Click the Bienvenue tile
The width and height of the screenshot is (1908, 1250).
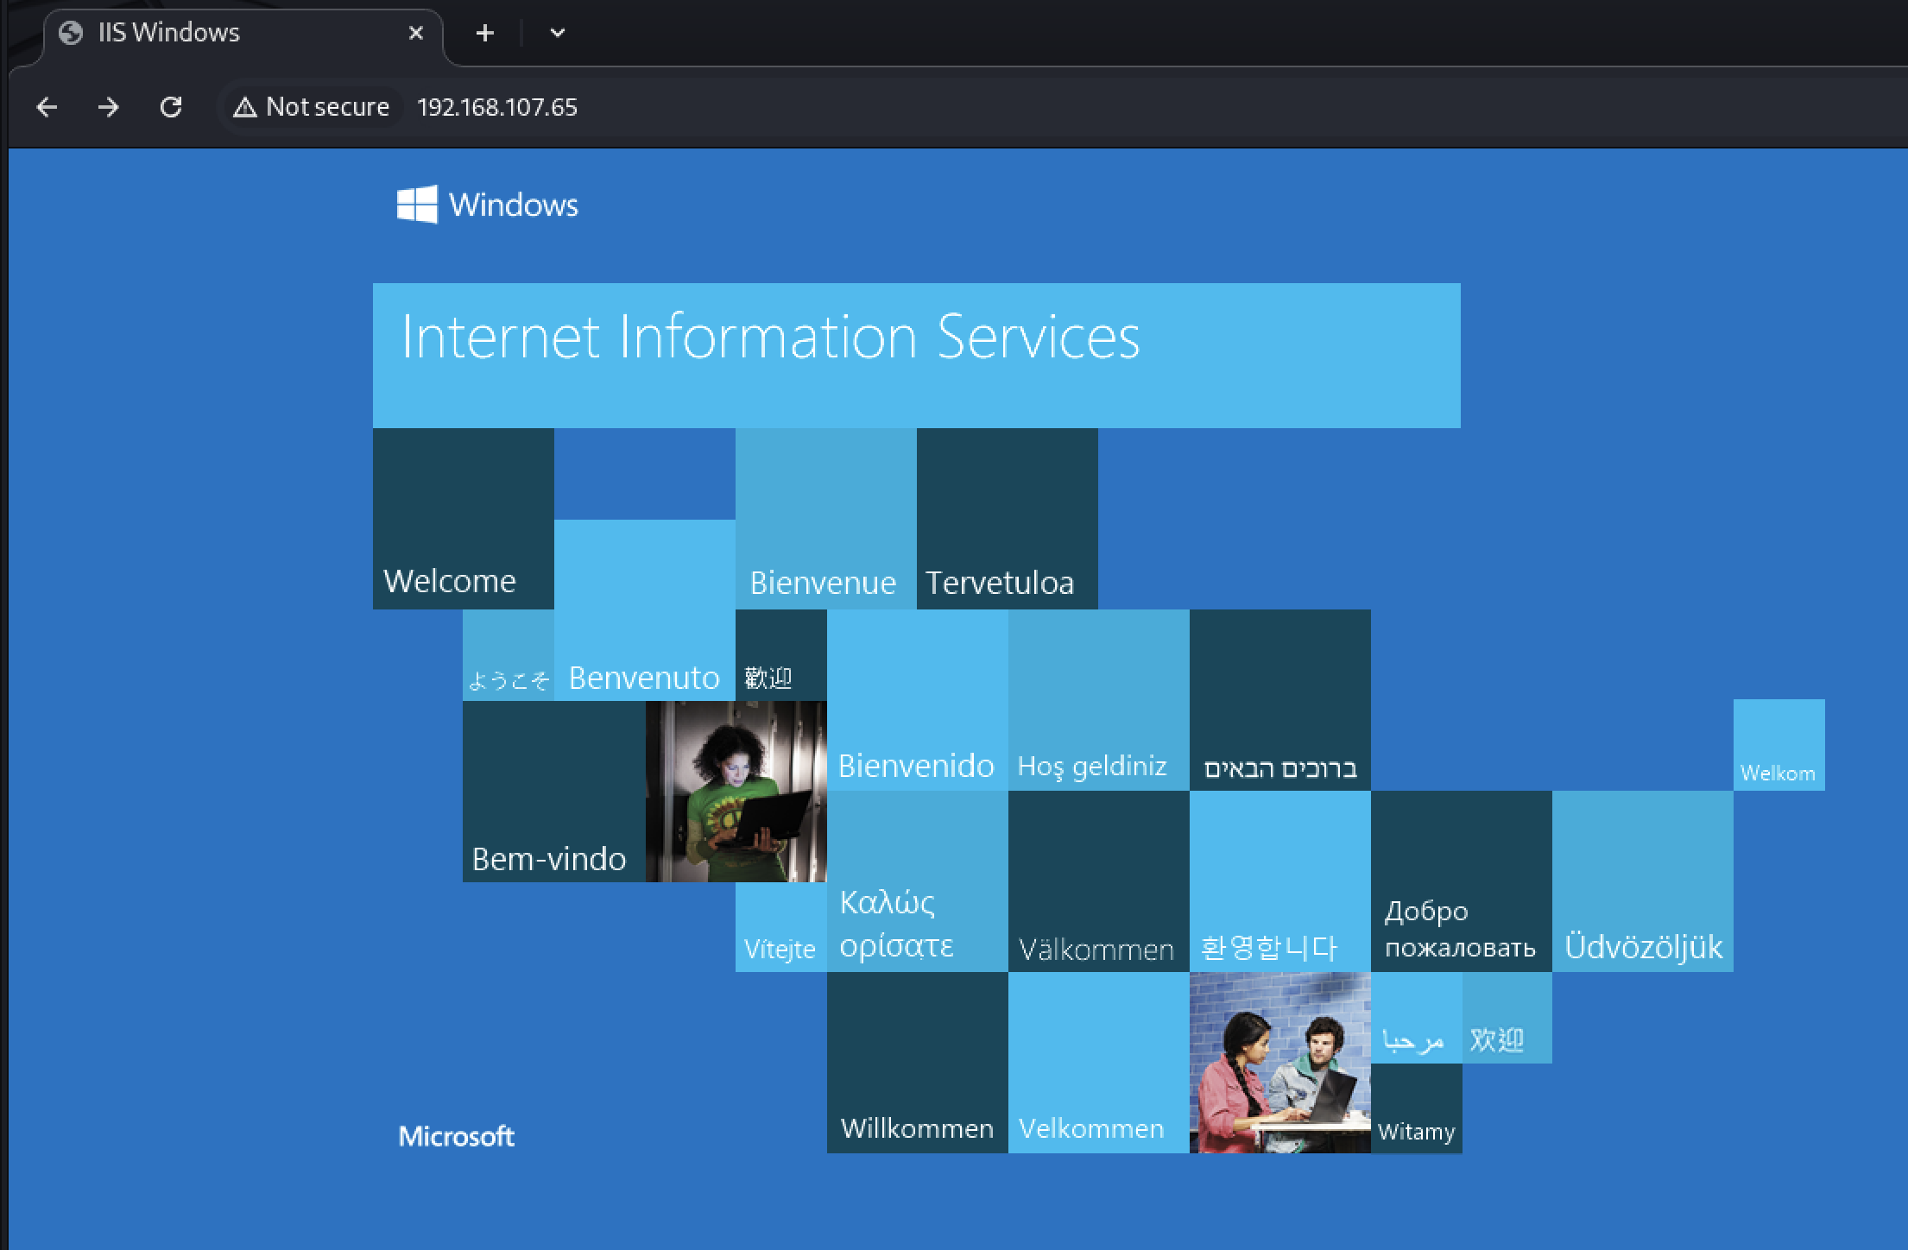point(826,519)
